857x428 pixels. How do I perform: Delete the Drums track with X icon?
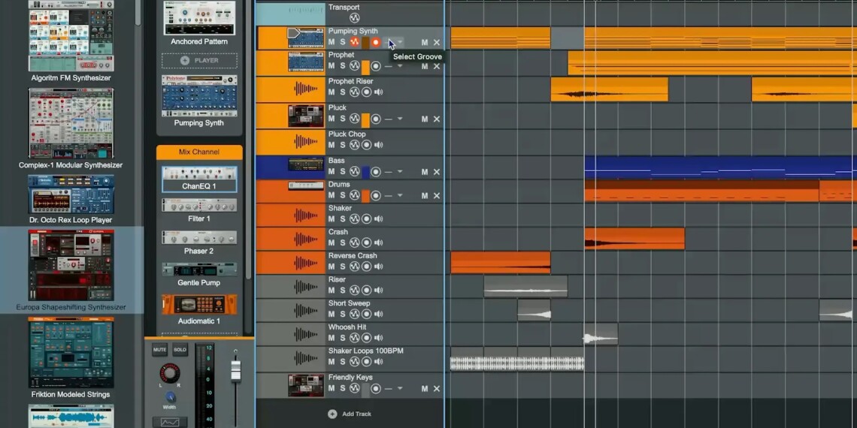click(437, 196)
